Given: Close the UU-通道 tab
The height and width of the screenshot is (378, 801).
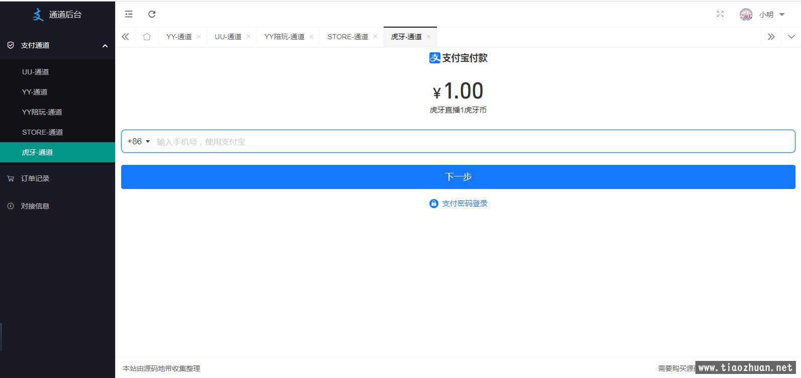Looking at the screenshot, I should point(248,37).
